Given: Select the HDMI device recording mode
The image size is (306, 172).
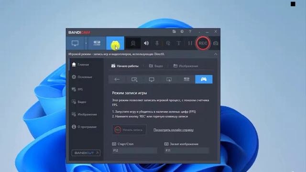Looking at the screenshot, I should [x=97, y=43].
